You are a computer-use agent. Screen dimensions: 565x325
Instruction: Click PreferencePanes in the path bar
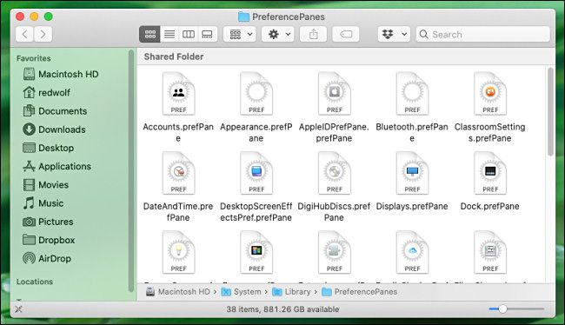click(x=359, y=292)
